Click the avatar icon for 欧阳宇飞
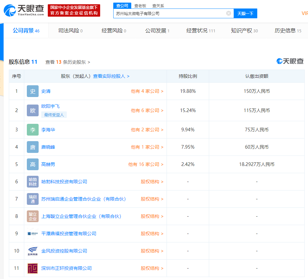 33,110
